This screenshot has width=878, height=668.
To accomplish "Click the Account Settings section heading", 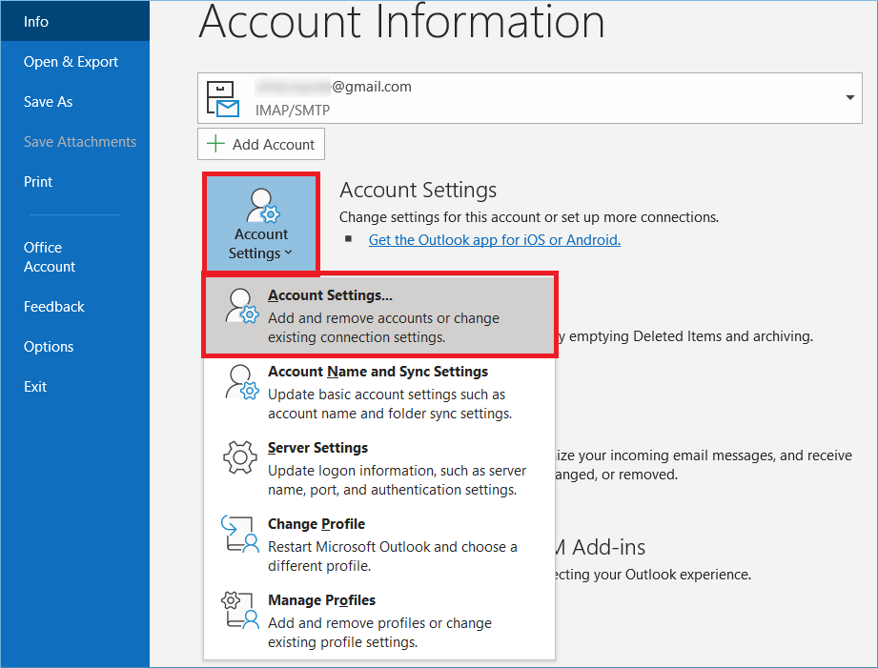I will coord(418,191).
